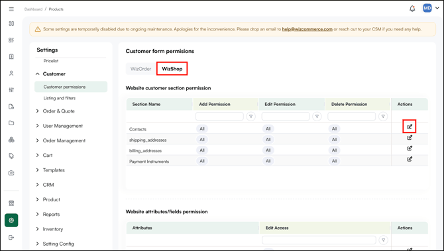Open the document/invoice icon in left rail

coord(11,56)
